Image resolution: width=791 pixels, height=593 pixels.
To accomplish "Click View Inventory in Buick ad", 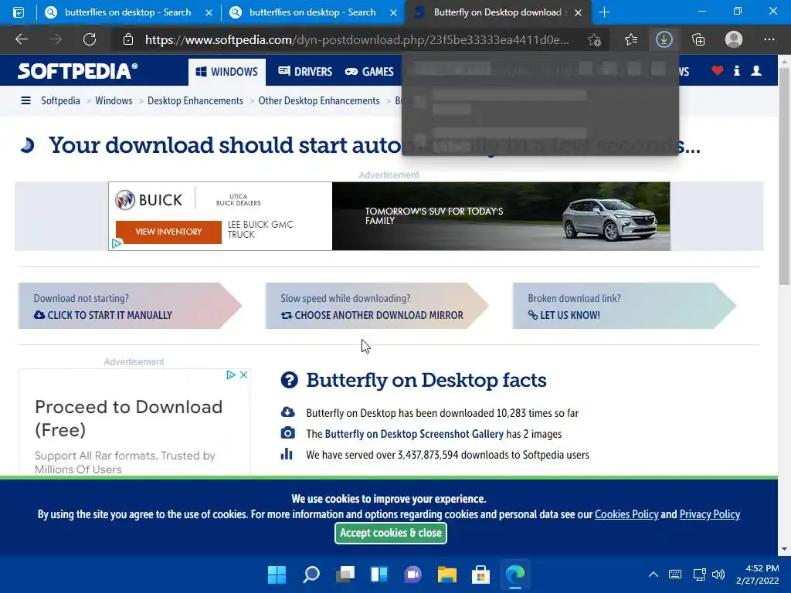I will coord(168,232).
